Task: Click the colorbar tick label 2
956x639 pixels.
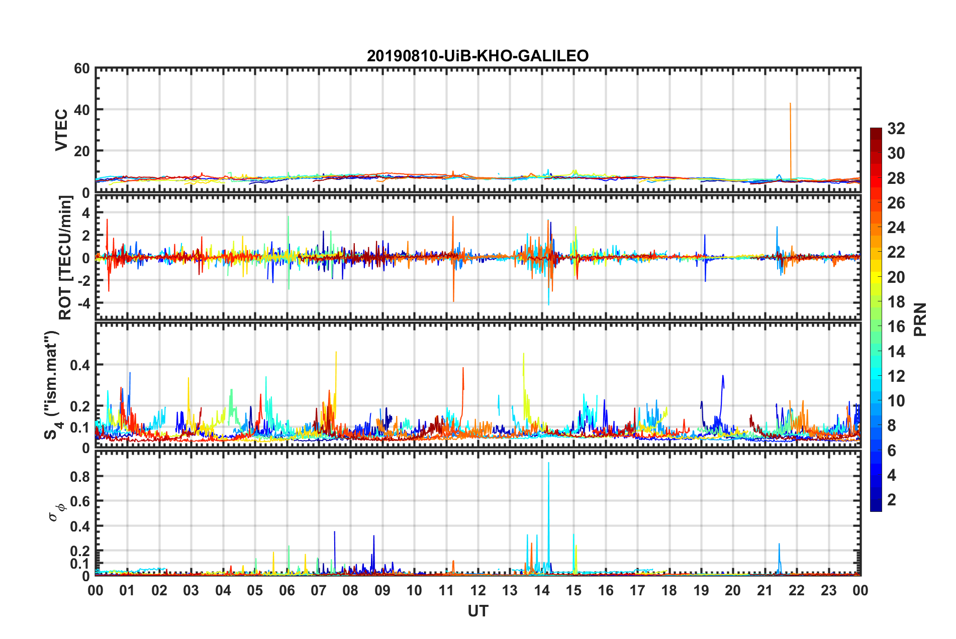Action: tap(892, 500)
